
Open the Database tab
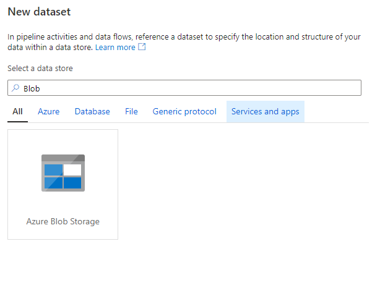[x=92, y=112]
